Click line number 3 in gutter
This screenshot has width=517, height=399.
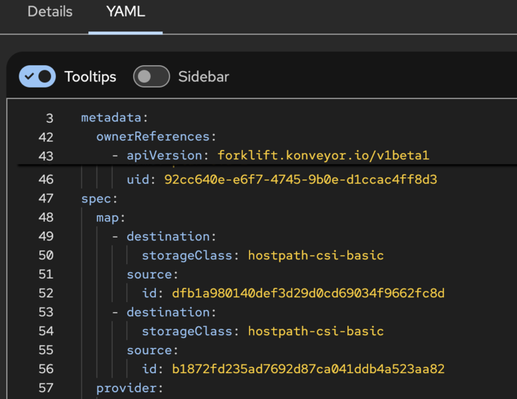50,118
